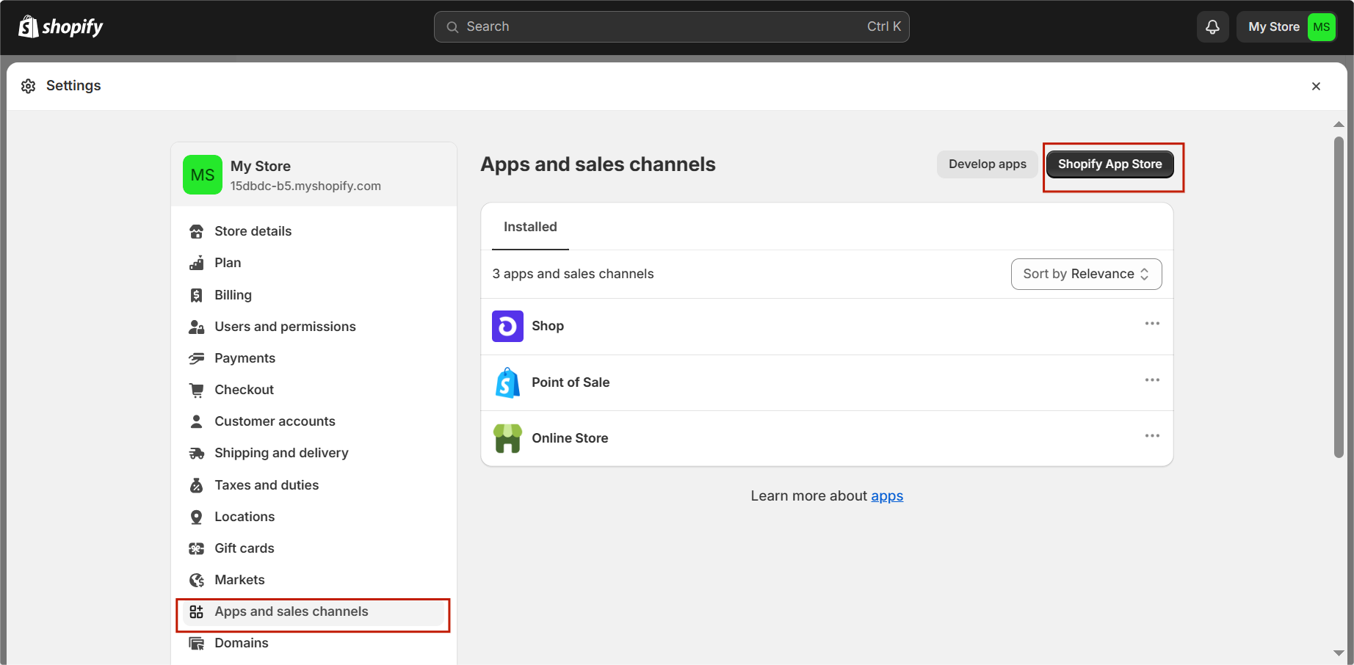Open the three-dot menu for Shop

(x=1152, y=324)
